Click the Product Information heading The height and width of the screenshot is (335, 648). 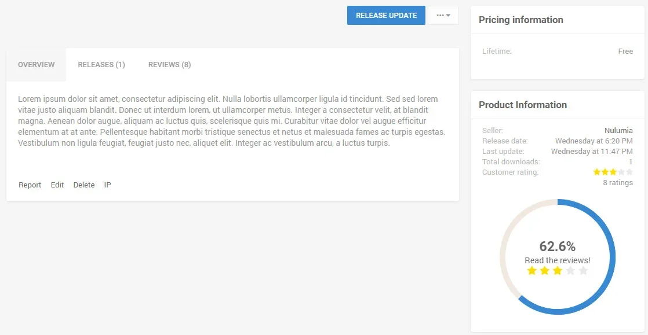point(523,105)
